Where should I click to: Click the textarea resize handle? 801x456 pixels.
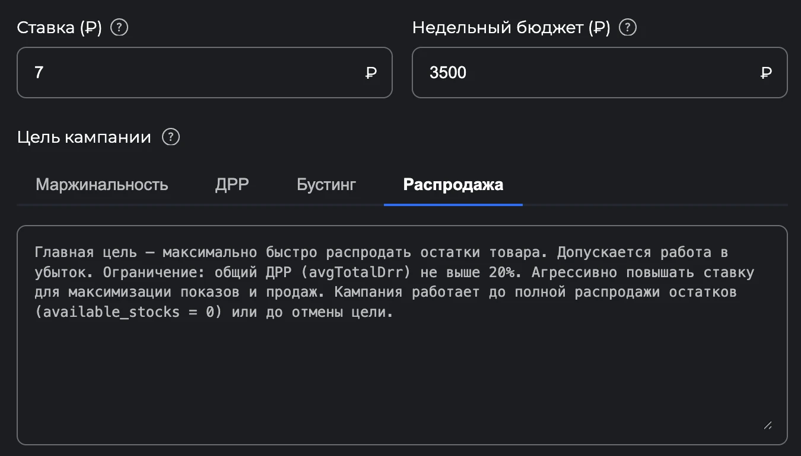point(768,425)
